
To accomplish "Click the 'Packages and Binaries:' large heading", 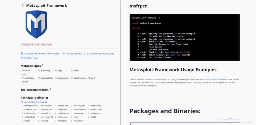I will [165, 111].
